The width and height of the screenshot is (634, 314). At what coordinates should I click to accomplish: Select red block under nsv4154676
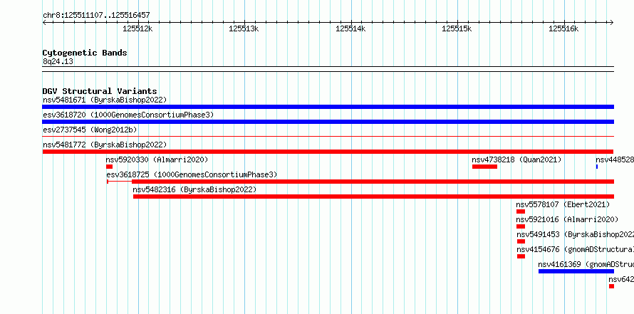pyautogui.click(x=521, y=256)
